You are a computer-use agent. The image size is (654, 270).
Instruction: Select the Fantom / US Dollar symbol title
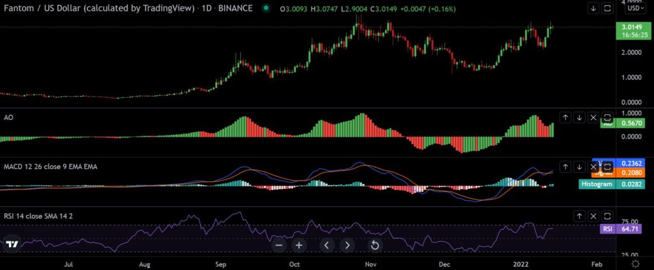pos(99,8)
